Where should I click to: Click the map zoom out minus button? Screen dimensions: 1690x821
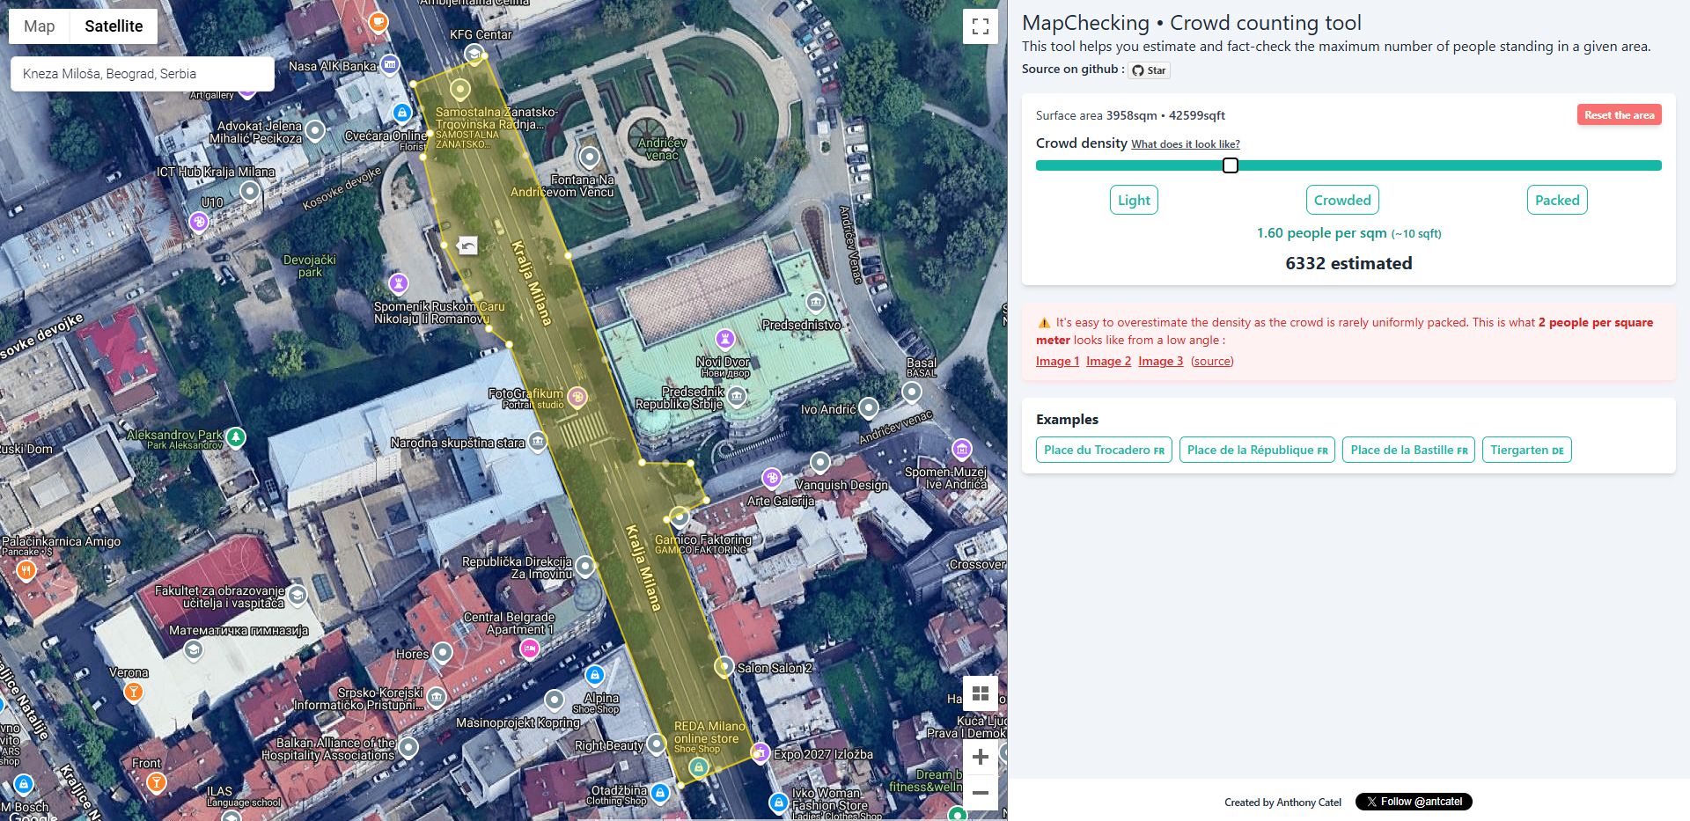coord(980,793)
